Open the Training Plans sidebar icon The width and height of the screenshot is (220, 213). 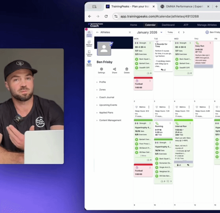coord(89,53)
